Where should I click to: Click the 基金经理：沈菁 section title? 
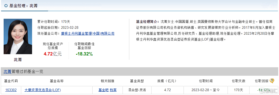[24, 6]
